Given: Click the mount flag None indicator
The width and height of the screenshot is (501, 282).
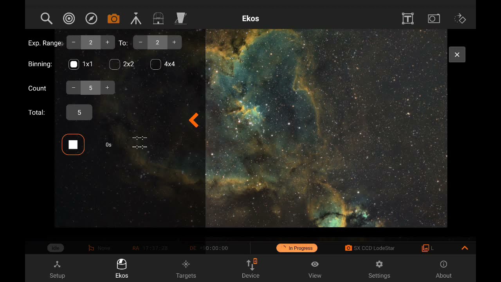Looking at the screenshot, I should [99, 248].
